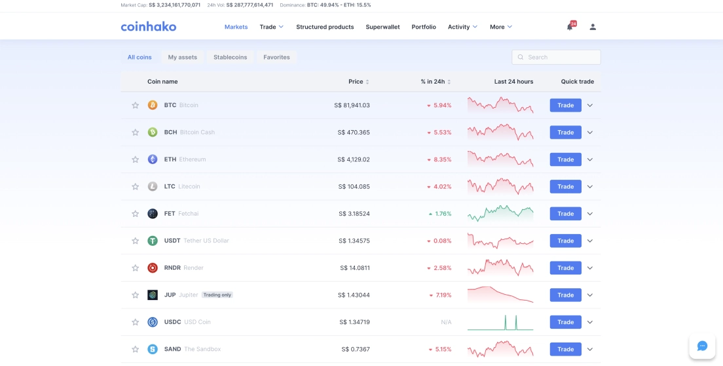723x366 pixels.
Task: Click the Ethereum coin icon
Action: point(153,159)
